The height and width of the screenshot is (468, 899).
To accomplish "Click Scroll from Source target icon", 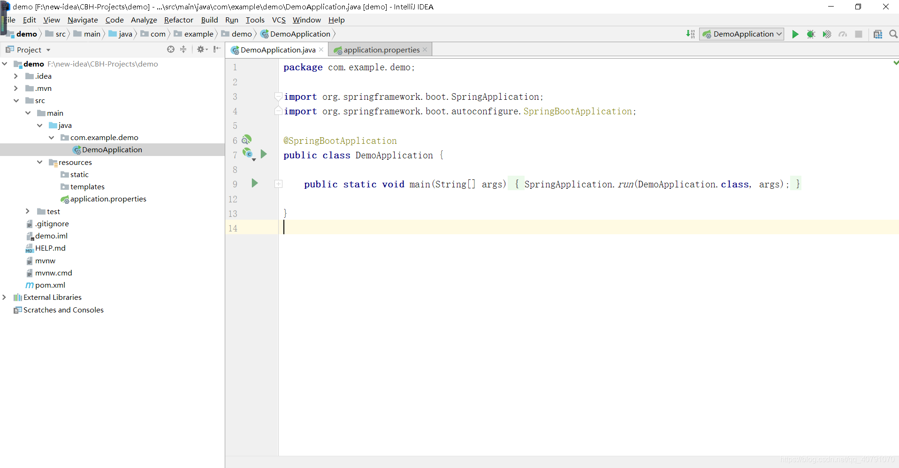I will [x=171, y=49].
